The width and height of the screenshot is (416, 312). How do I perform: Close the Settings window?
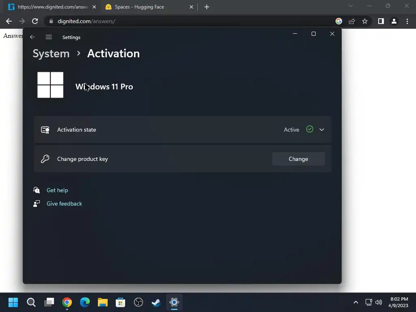coord(332,34)
